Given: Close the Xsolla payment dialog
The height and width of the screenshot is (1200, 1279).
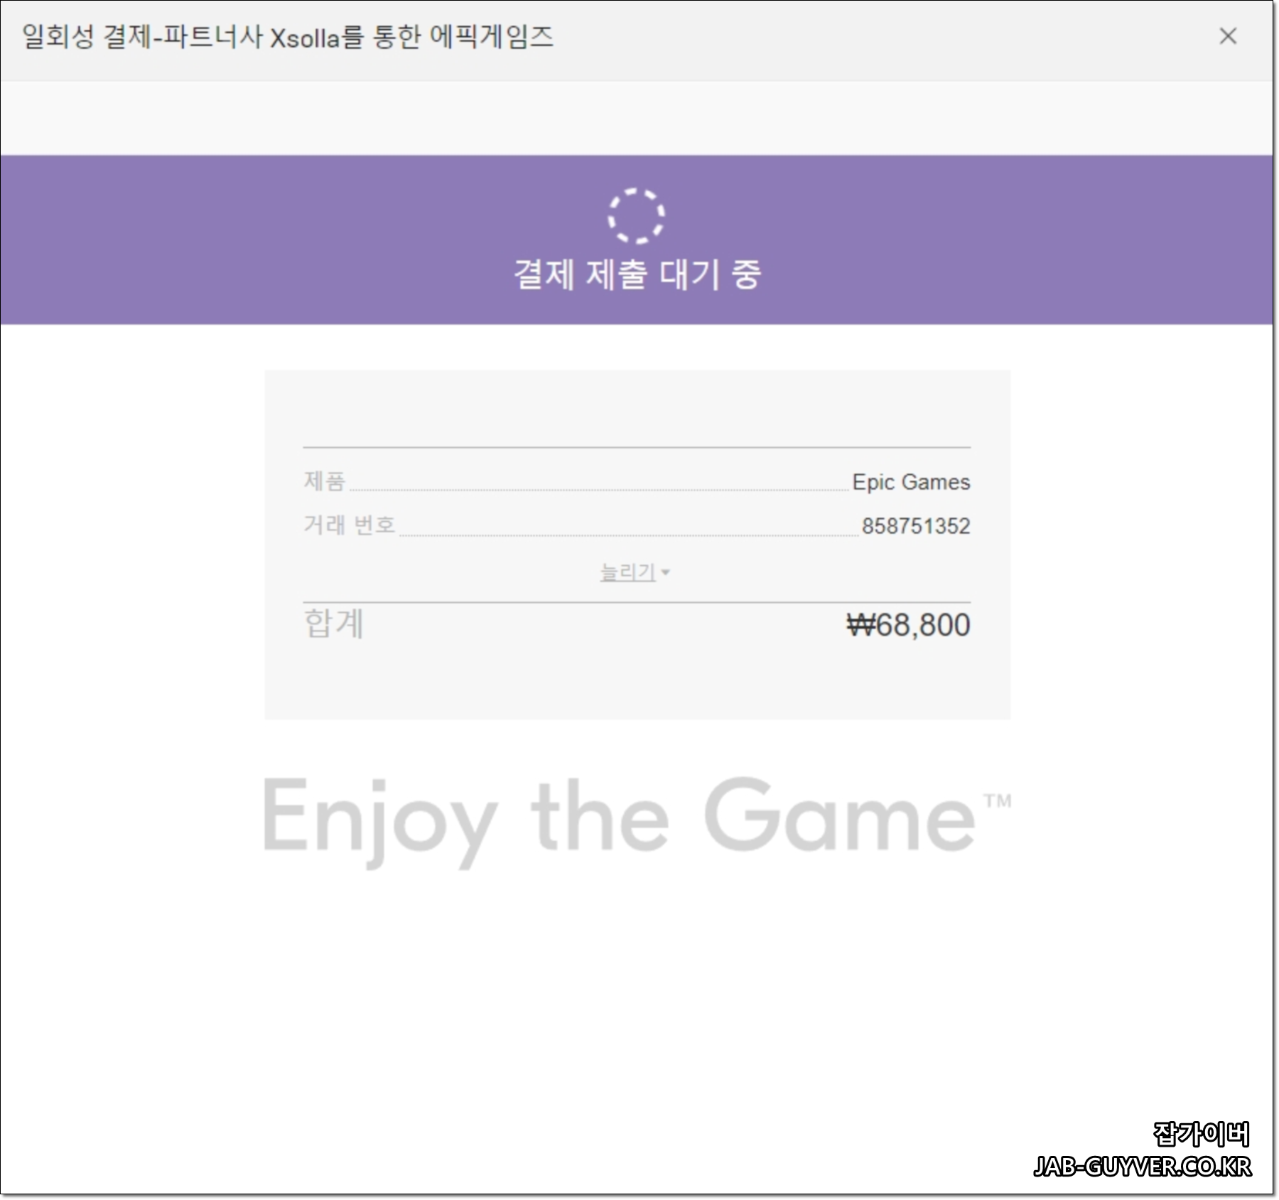Looking at the screenshot, I should click(1228, 36).
